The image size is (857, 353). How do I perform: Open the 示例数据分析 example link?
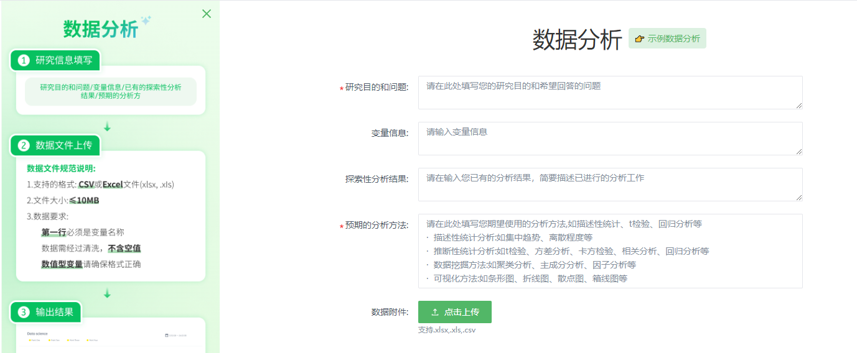(667, 39)
